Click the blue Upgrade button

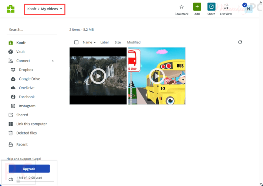point(29,168)
